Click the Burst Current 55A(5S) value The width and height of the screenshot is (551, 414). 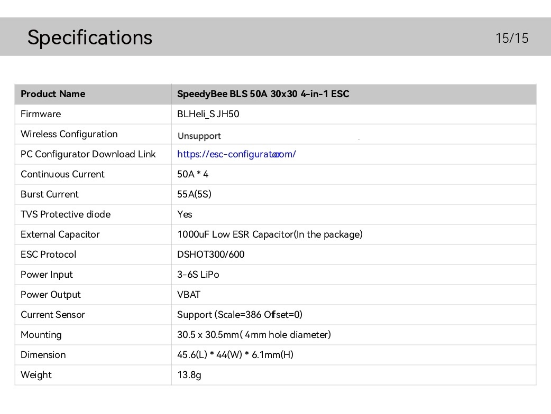point(194,194)
